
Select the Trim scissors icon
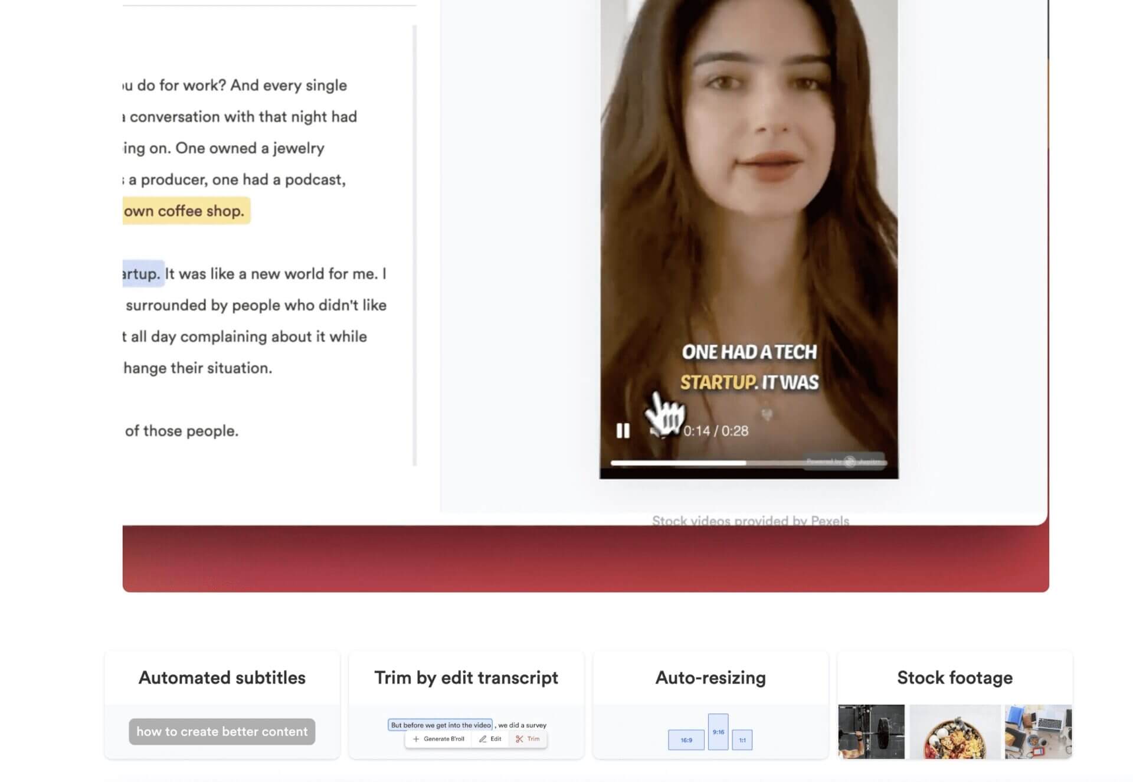[x=528, y=739]
